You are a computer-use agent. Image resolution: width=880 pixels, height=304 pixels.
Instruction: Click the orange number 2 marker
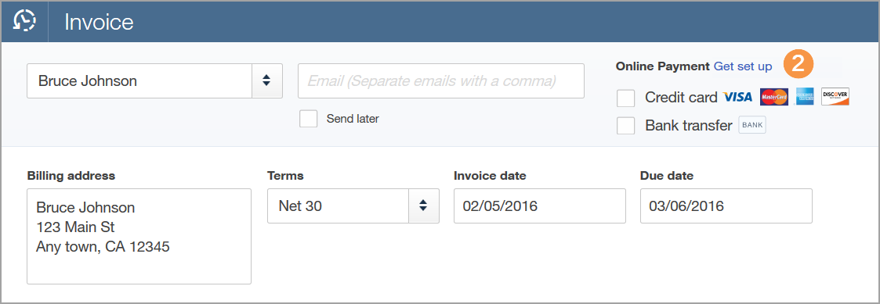pyautogui.click(x=798, y=65)
